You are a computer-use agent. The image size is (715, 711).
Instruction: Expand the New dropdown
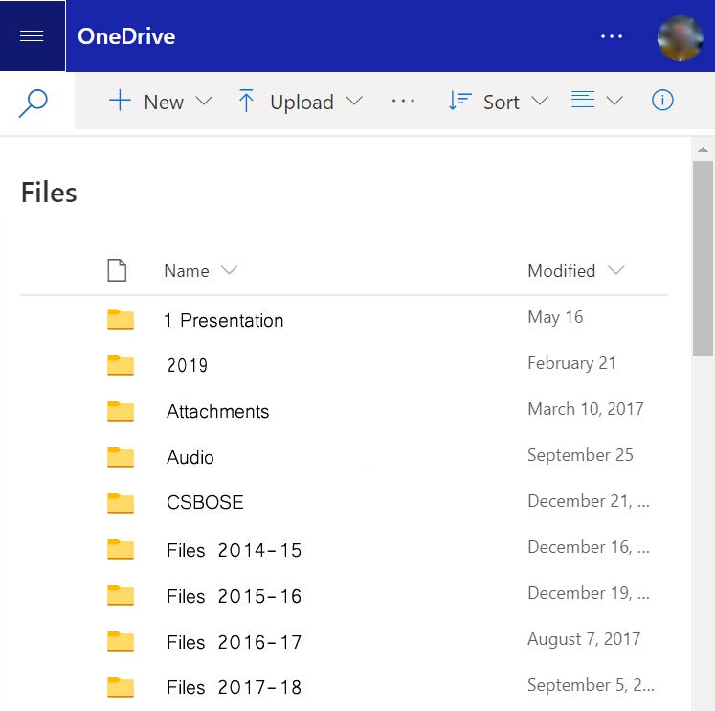point(161,101)
